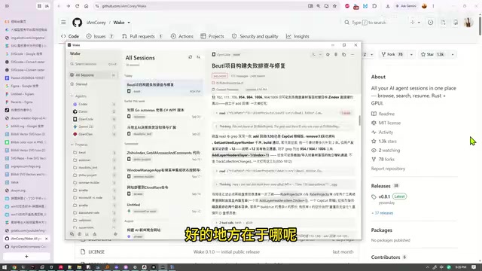Screen dimensions: 482x271
Task: Expand the create-new plus dropdown on GitHub
Action: click(x=415, y=23)
